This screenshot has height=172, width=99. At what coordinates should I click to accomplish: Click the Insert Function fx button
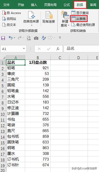pos(58,49)
